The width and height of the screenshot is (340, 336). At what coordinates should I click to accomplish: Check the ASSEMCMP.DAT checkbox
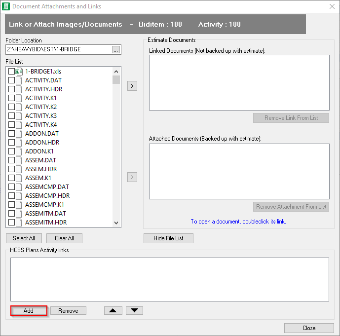coord(11,187)
